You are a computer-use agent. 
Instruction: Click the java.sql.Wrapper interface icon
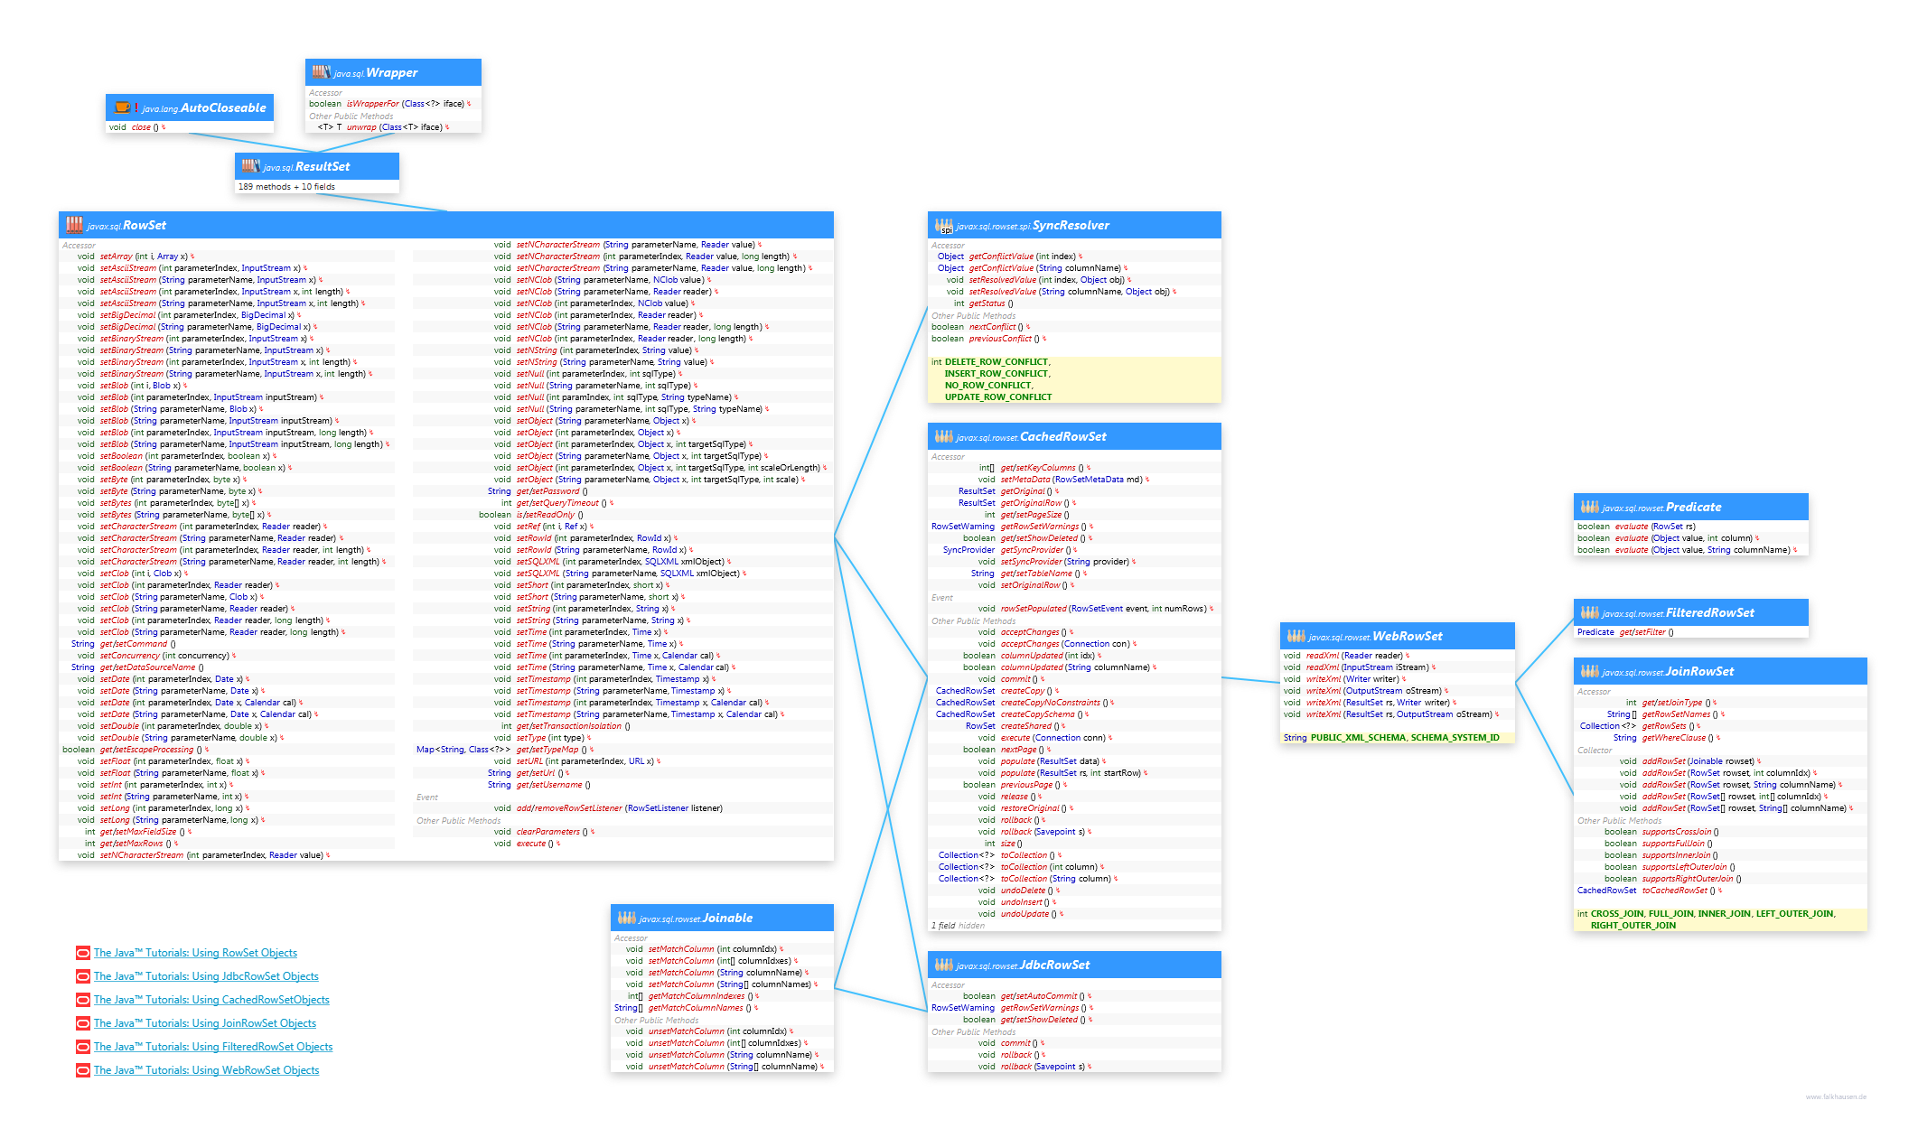321,71
